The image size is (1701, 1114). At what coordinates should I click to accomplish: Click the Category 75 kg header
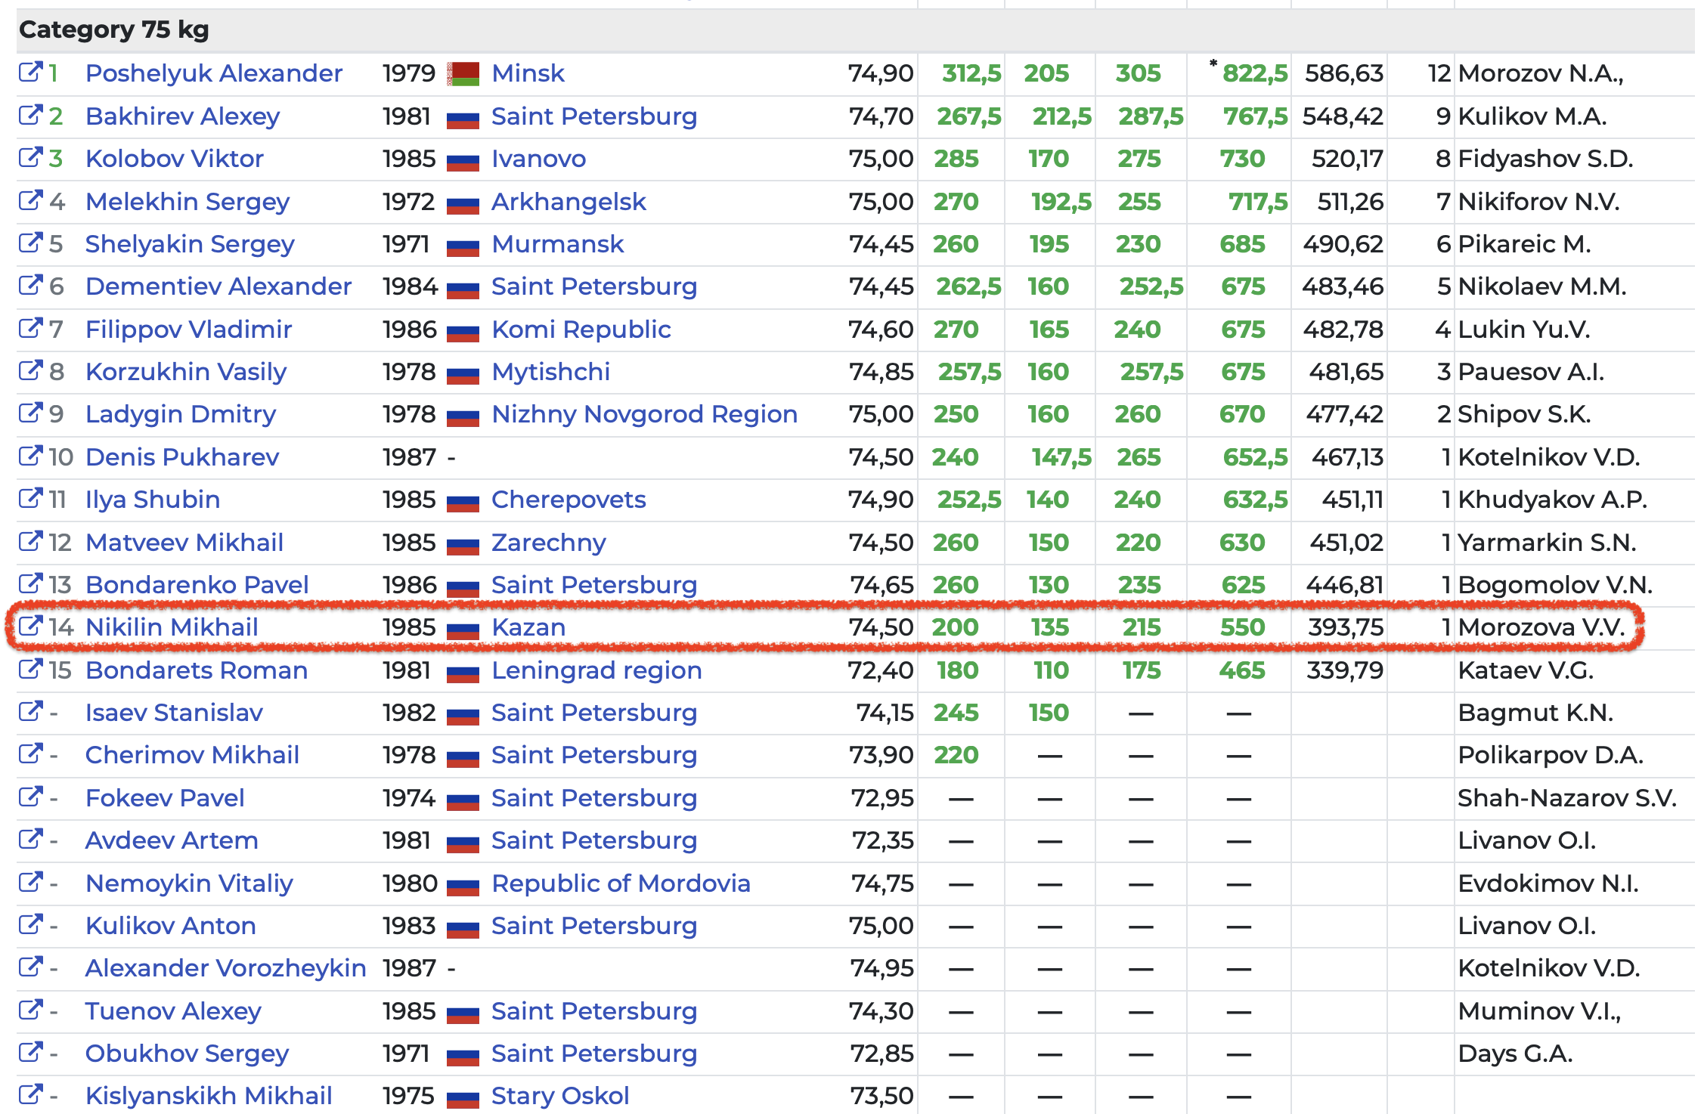pyautogui.click(x=114, y=29)
